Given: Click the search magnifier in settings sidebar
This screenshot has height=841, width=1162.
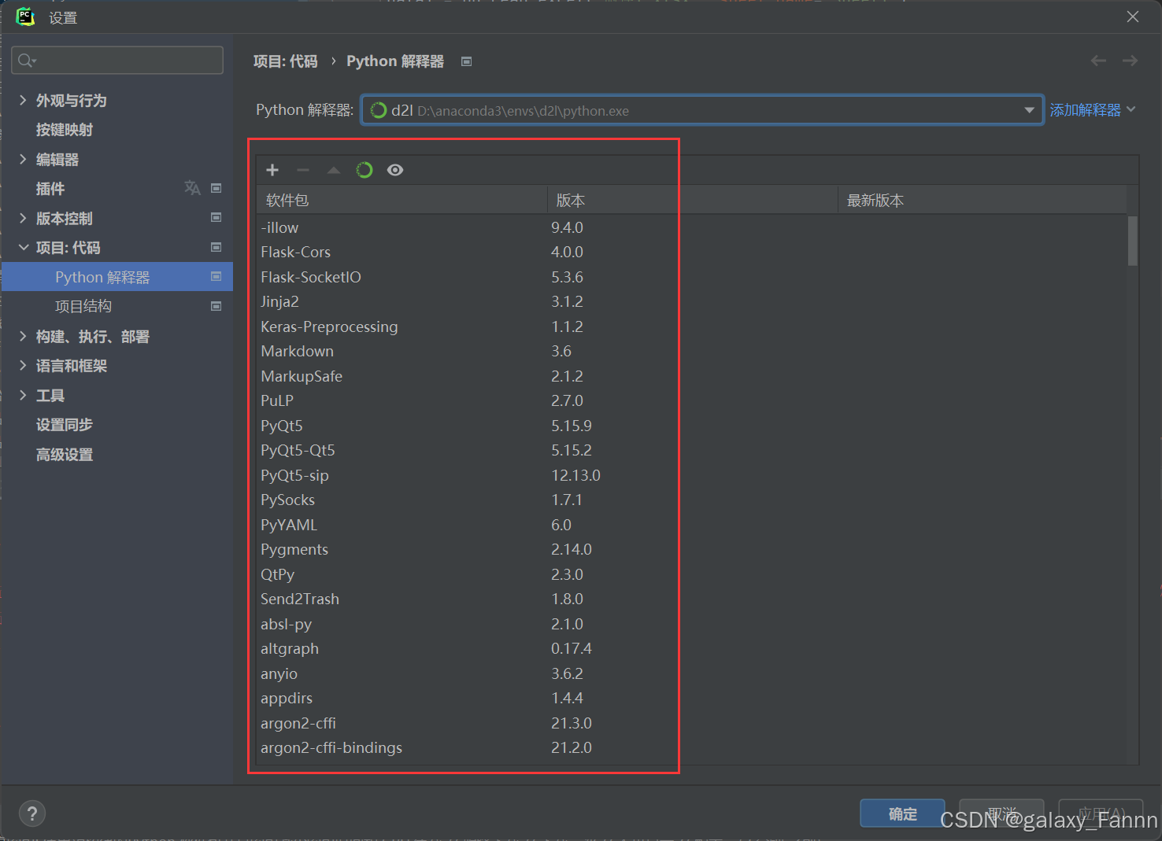Looking at the screenshot, I should (24, 60).
